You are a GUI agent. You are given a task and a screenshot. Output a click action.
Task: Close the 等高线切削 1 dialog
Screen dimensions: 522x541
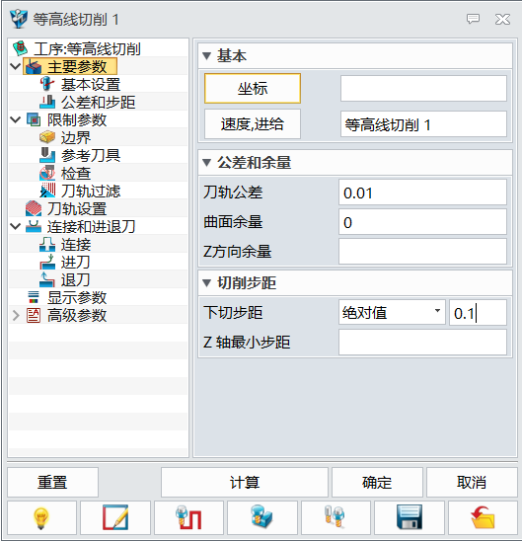[x=502, y=19]
